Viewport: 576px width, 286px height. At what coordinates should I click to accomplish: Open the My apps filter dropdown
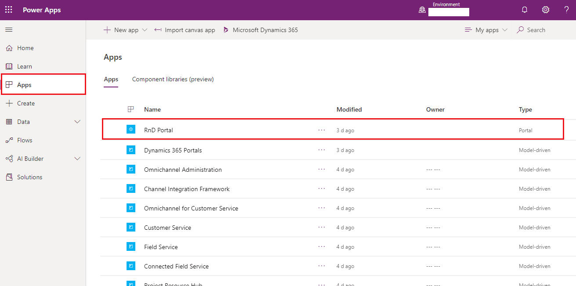(485, 29)
